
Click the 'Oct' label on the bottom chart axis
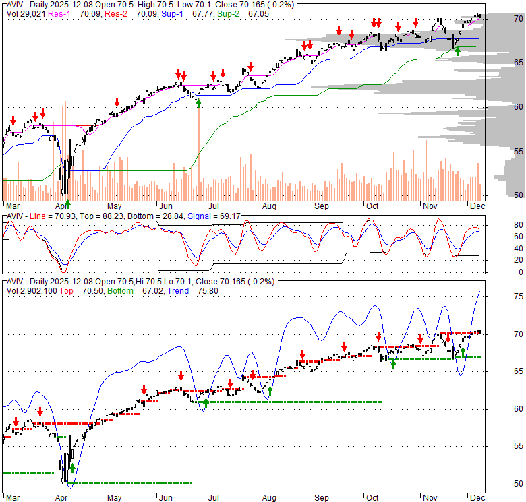point(372,498)
